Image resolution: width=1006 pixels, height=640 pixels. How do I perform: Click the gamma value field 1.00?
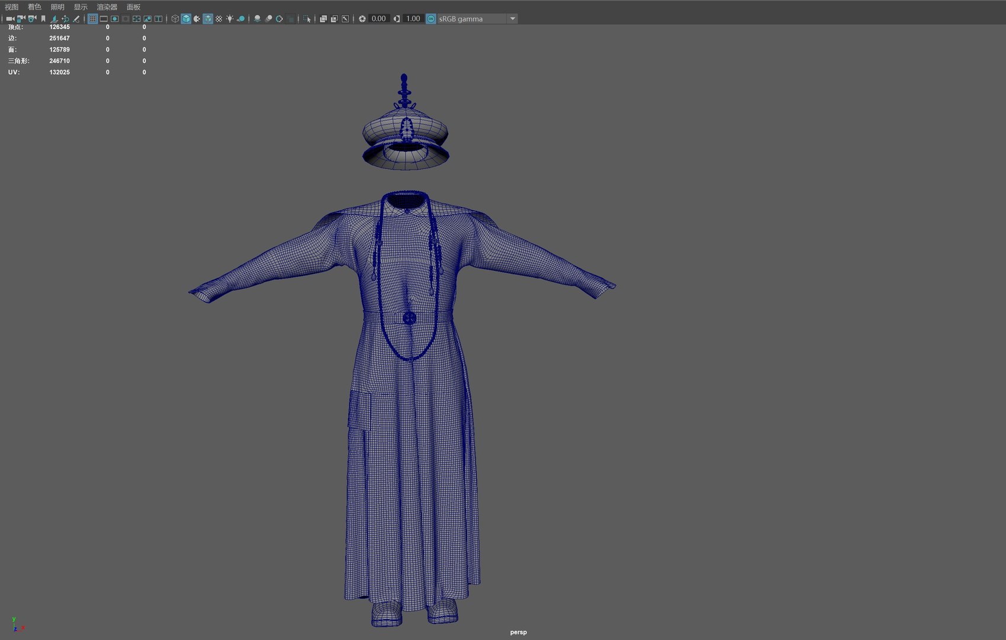[x=413, y=19]
